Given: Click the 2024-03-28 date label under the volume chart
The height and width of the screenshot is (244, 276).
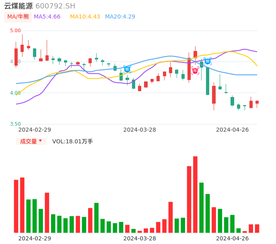Looking at the screenshot, I should pyautogui.click(x=140, y=238).
